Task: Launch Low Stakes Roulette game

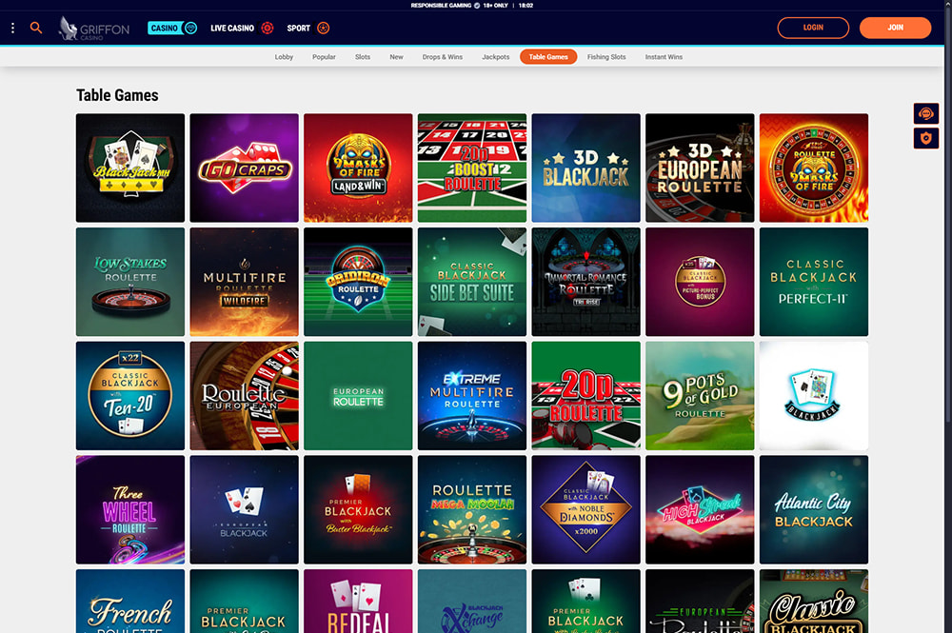Action: click(130, 282)
